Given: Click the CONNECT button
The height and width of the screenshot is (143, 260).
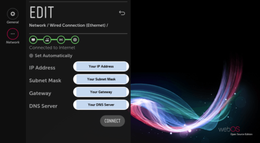Looking at the screenshot, I should point(113,121).
